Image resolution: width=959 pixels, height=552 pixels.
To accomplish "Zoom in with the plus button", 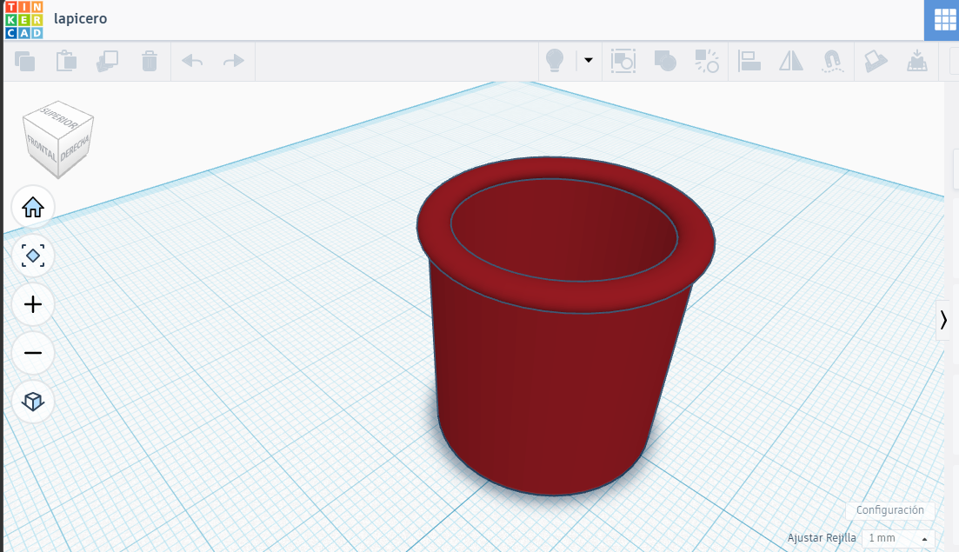I will point(33,304).
